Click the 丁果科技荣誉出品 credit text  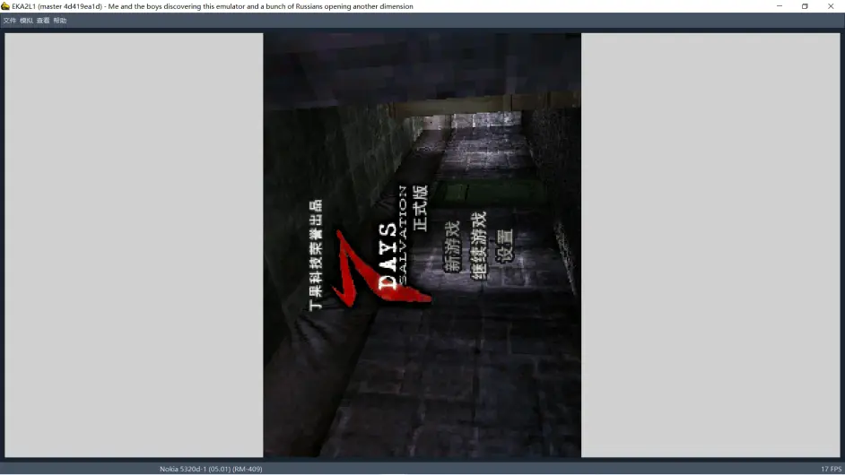(316, 255)
